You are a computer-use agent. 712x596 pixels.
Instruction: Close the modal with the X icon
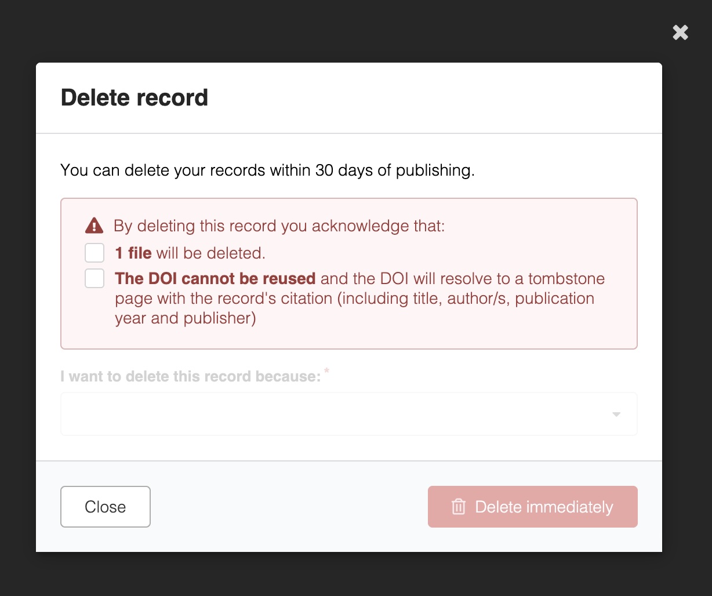680,32
